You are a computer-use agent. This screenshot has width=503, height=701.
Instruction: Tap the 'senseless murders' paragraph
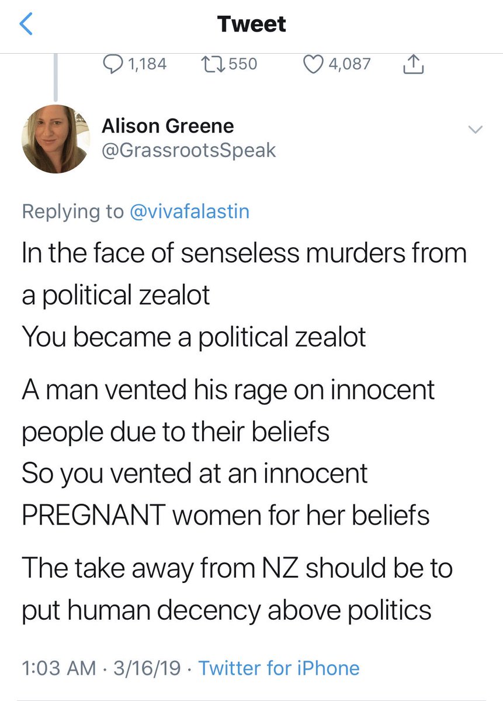point(244,296)
